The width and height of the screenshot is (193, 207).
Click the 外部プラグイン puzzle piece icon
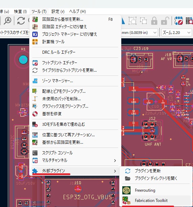35,171
